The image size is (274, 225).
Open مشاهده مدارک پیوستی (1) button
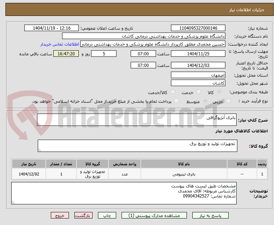click(x=154, y=216)
